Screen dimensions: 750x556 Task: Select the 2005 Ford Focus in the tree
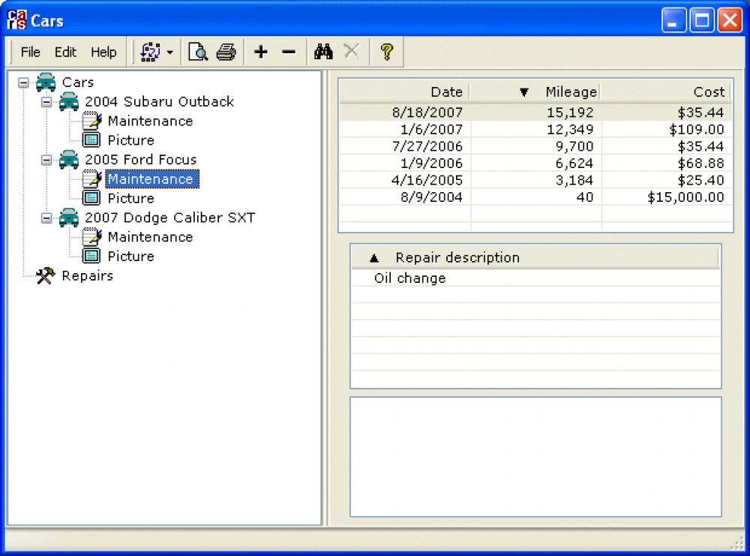click(x=140, y=159)
